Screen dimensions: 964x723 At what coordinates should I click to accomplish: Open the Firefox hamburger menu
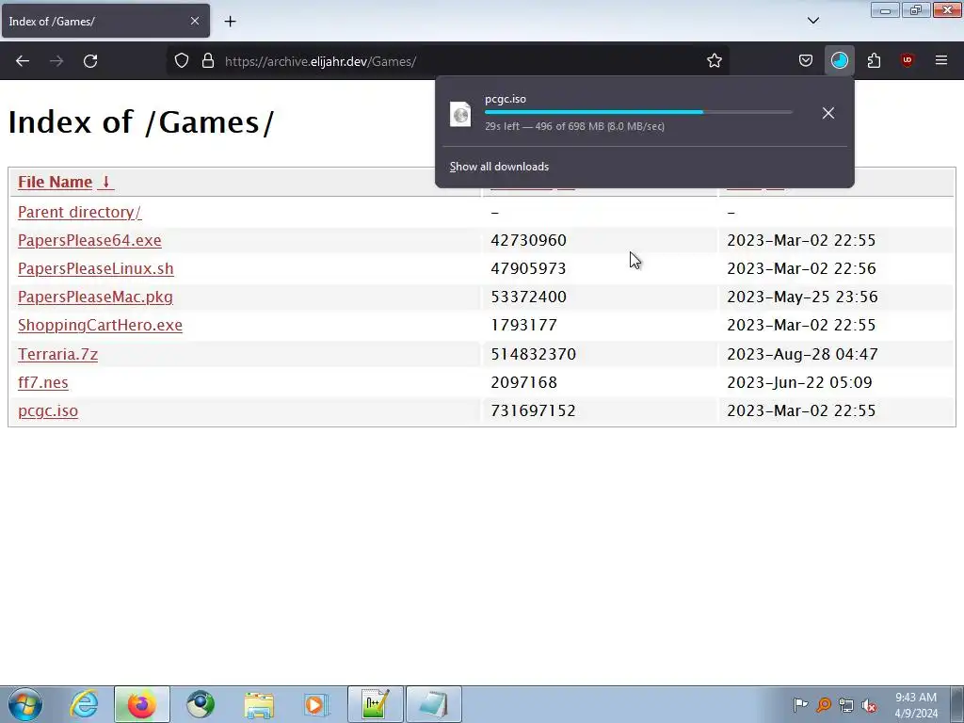click(x=941, y=60)
